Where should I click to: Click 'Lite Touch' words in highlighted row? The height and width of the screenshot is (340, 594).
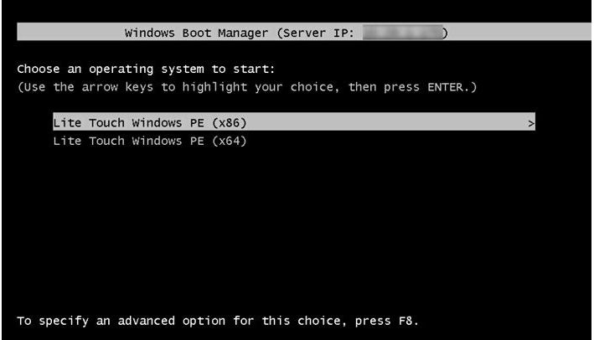click(89, 122)
